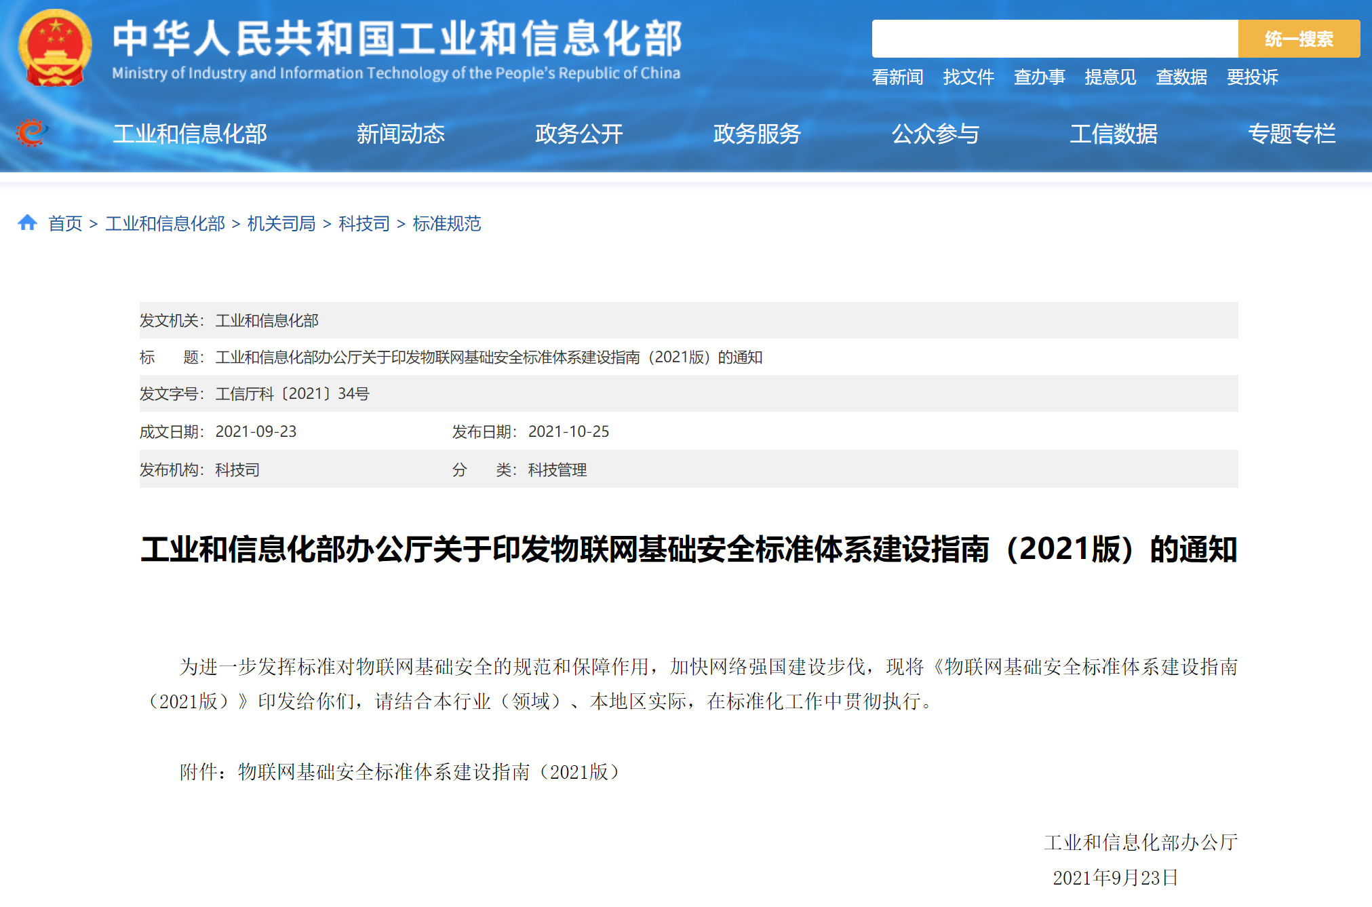Select the 新闻动态 navigation item
The height and width of the screenshot is (907, 1372).
[401, 134]
